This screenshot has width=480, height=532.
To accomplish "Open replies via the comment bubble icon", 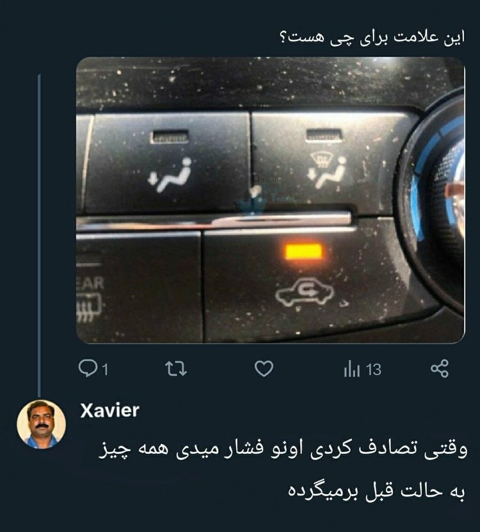I will [x=87, y=368].
